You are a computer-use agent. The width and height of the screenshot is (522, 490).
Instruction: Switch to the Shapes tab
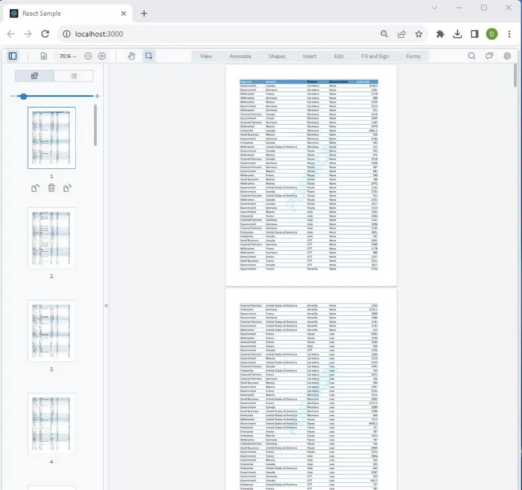277,56
